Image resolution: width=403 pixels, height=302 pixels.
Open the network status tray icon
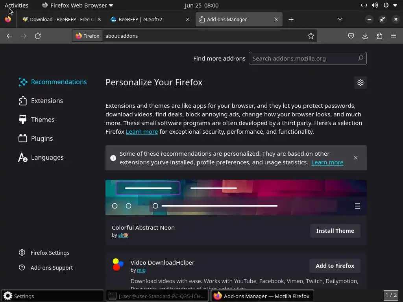click(364, 6)
